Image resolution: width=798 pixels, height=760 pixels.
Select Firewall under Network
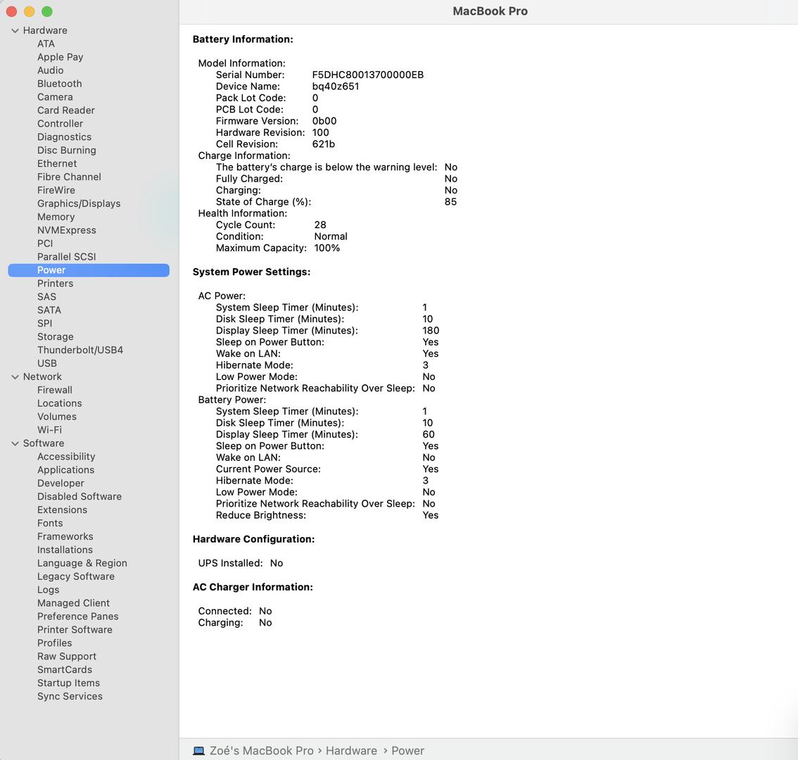coord(54,390)
